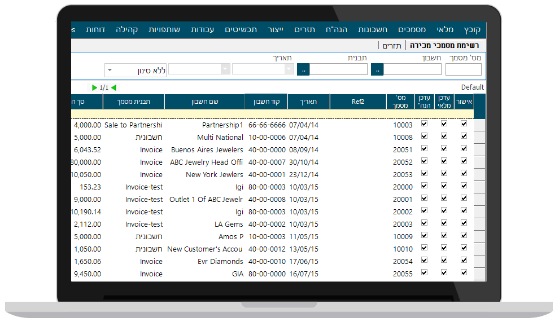Open the קובץ menu
559x326 pixels.
[x=472, y=29]
